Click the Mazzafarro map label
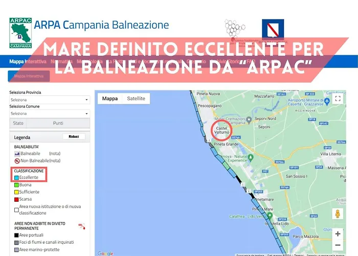Image resolution: width=358 pixels, height=256 pixels. [264, 96]
